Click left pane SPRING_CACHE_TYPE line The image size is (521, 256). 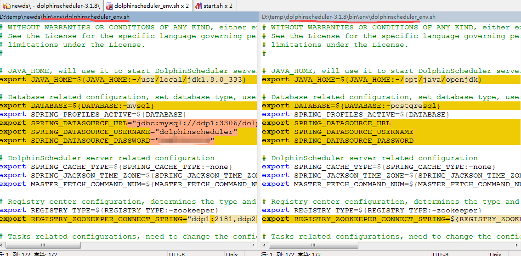pyautogui.click(x=116, y=167)
